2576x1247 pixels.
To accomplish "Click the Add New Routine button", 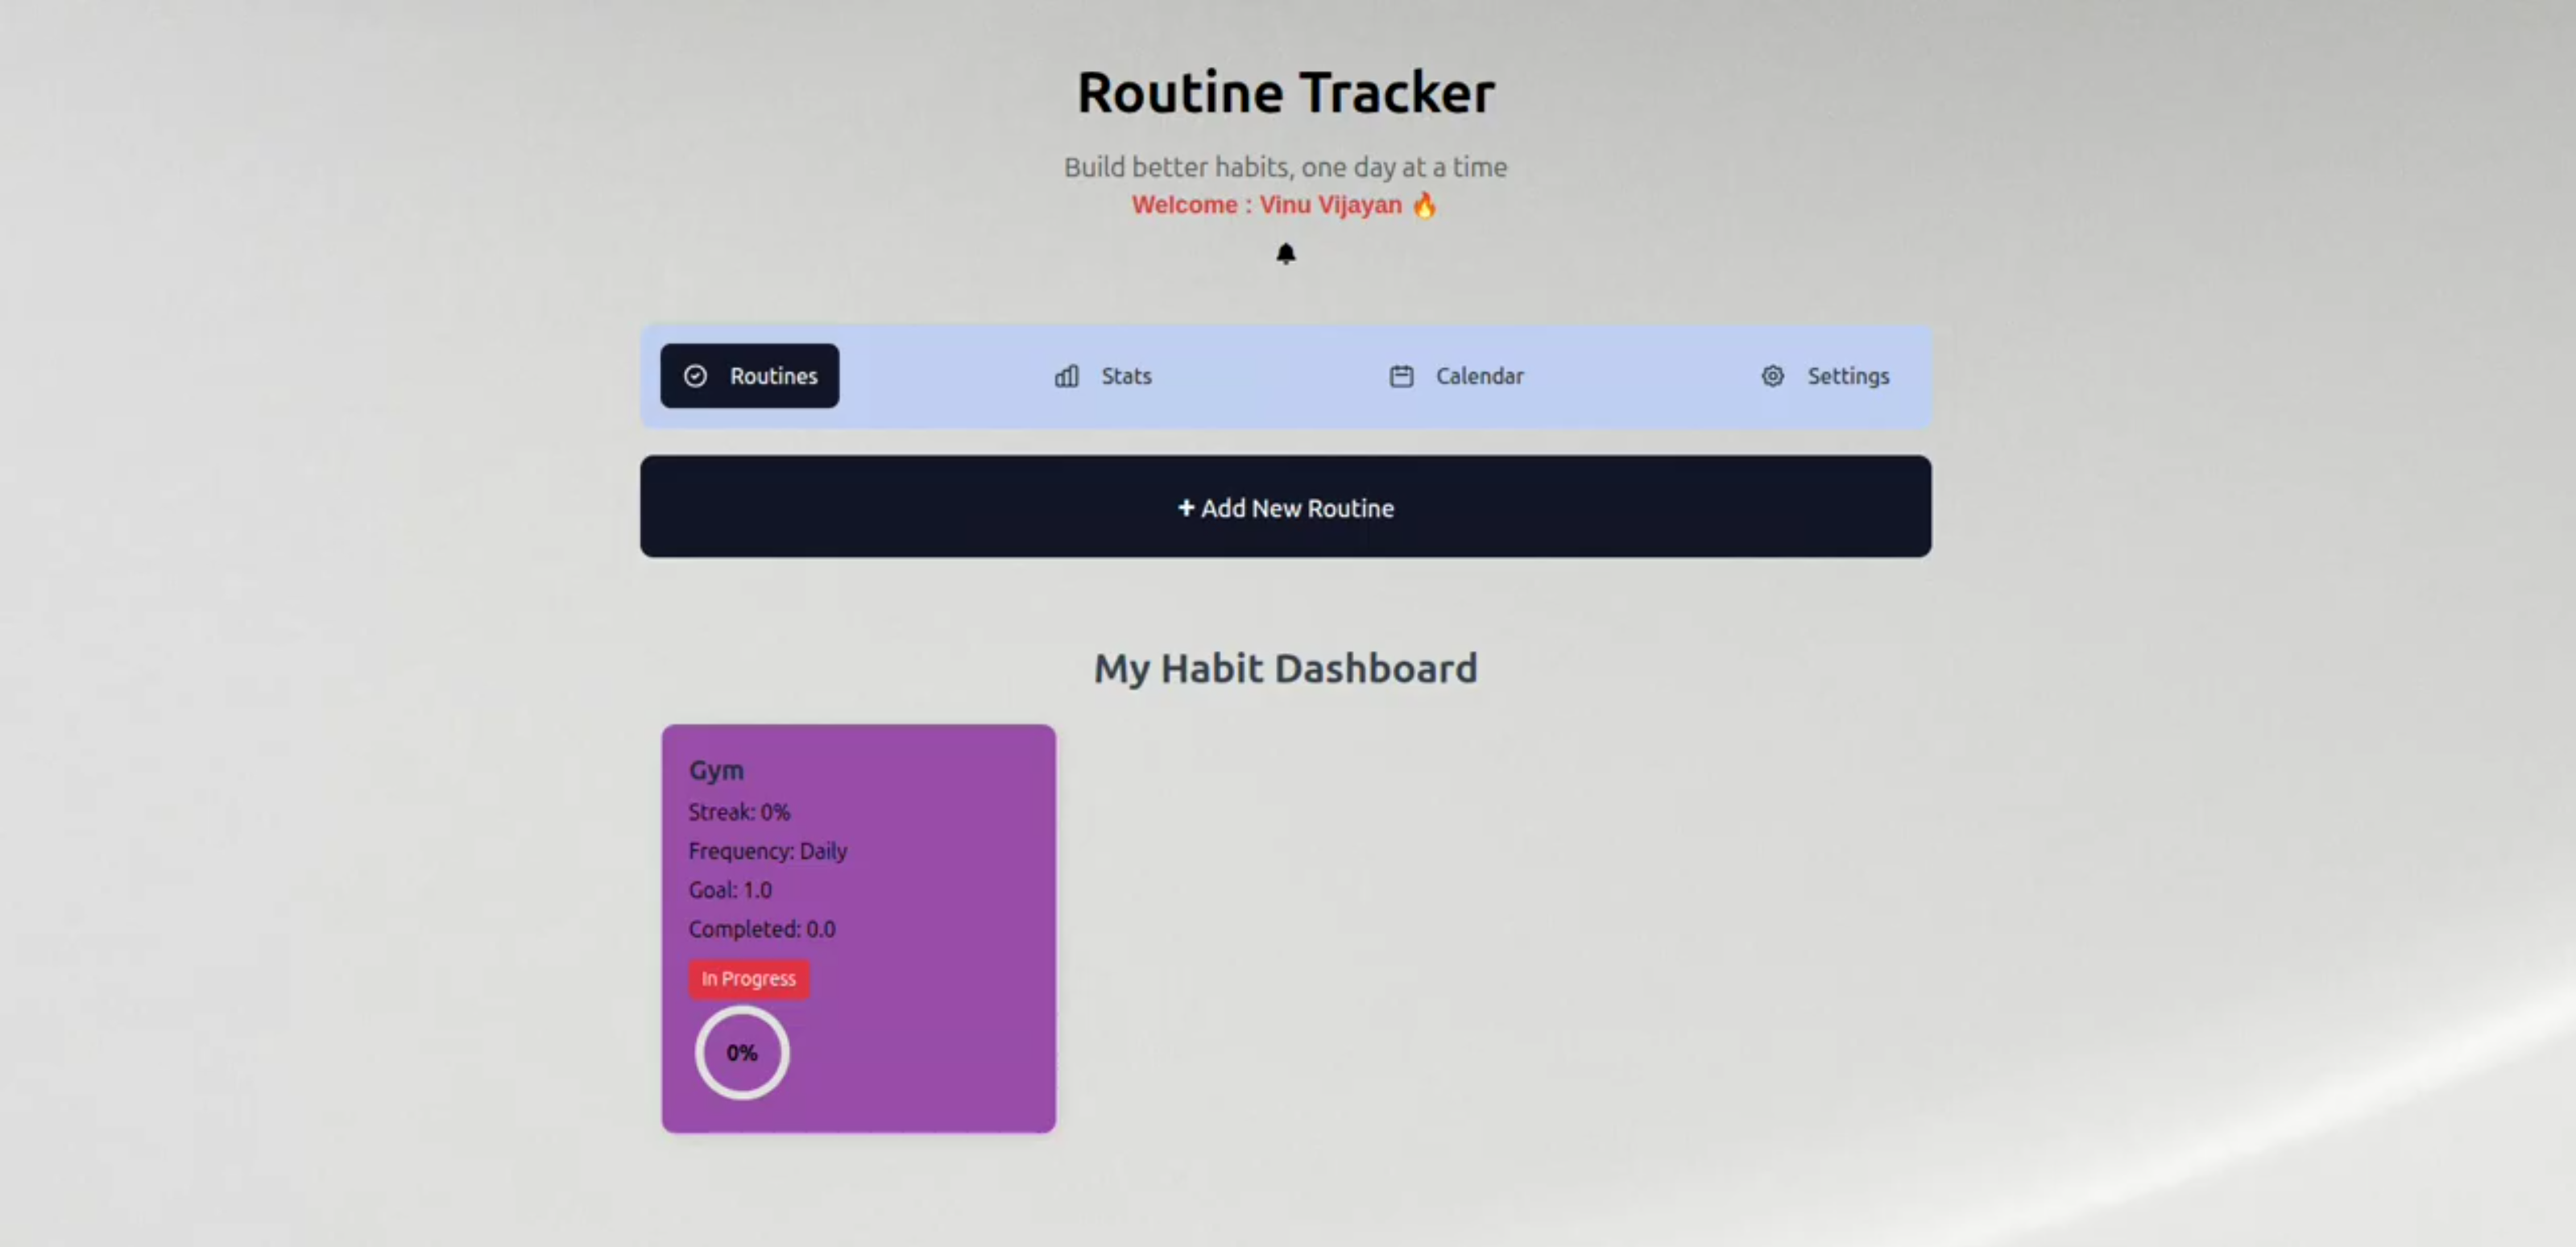I will coord(1285,507).
